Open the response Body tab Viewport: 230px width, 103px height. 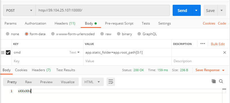coord(6,70)
